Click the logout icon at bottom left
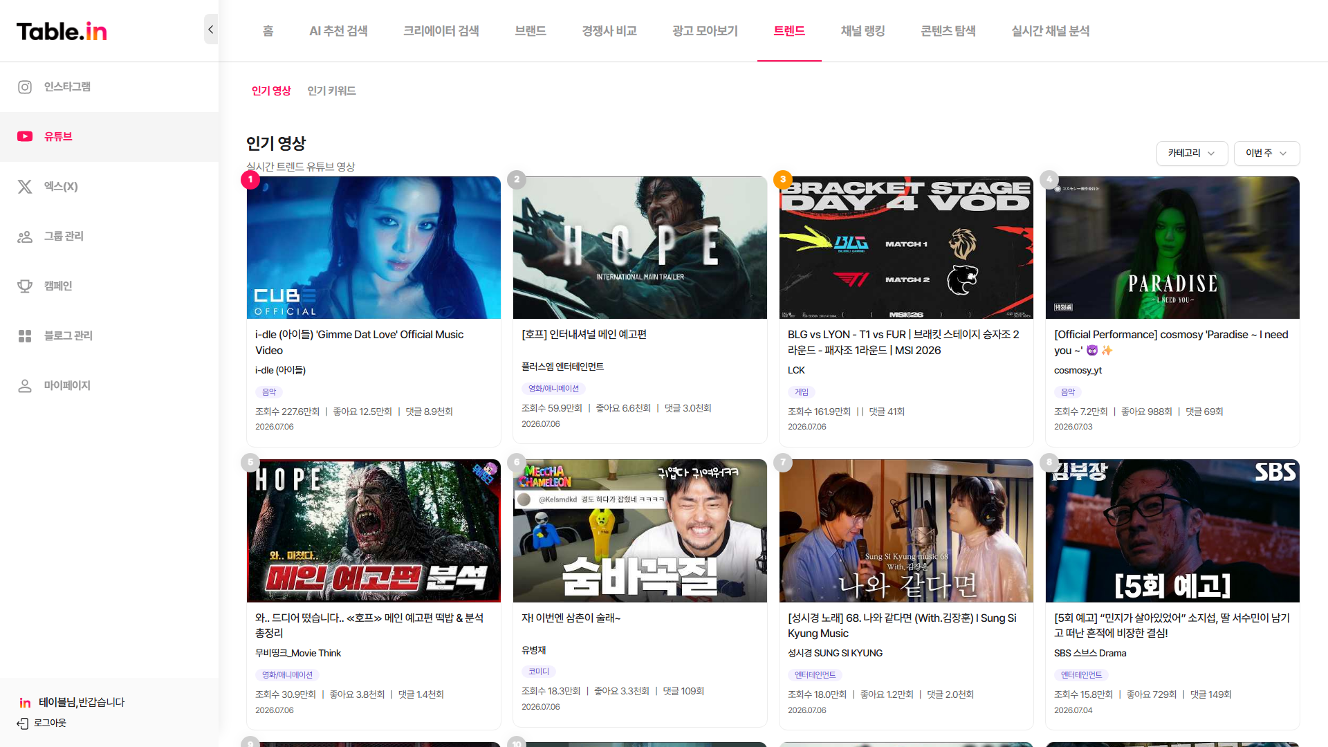 (x=23, y=723)
